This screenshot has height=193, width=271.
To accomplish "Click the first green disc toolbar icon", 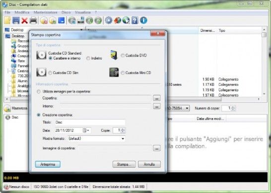I will pyautogui.click(x=89, y=20).
